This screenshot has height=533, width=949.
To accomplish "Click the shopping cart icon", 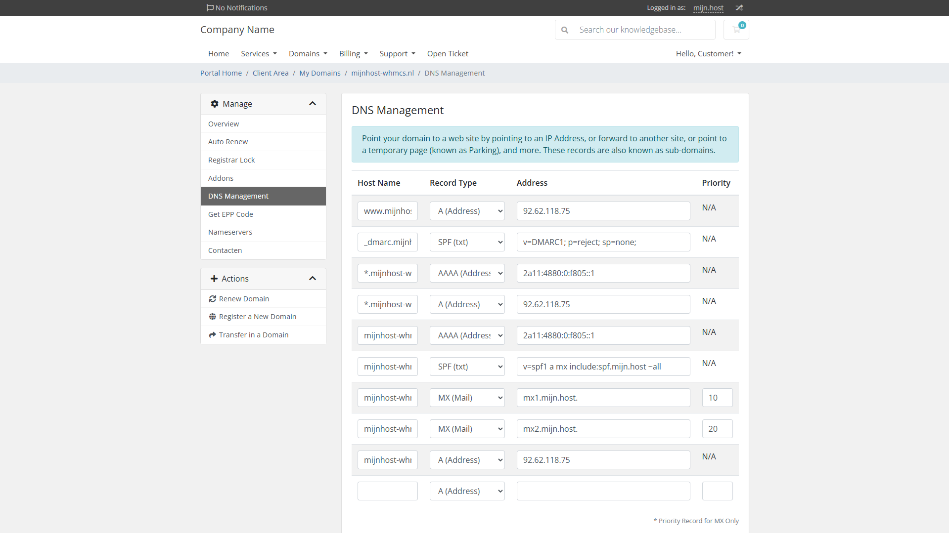I will click(x=736, y=30).
